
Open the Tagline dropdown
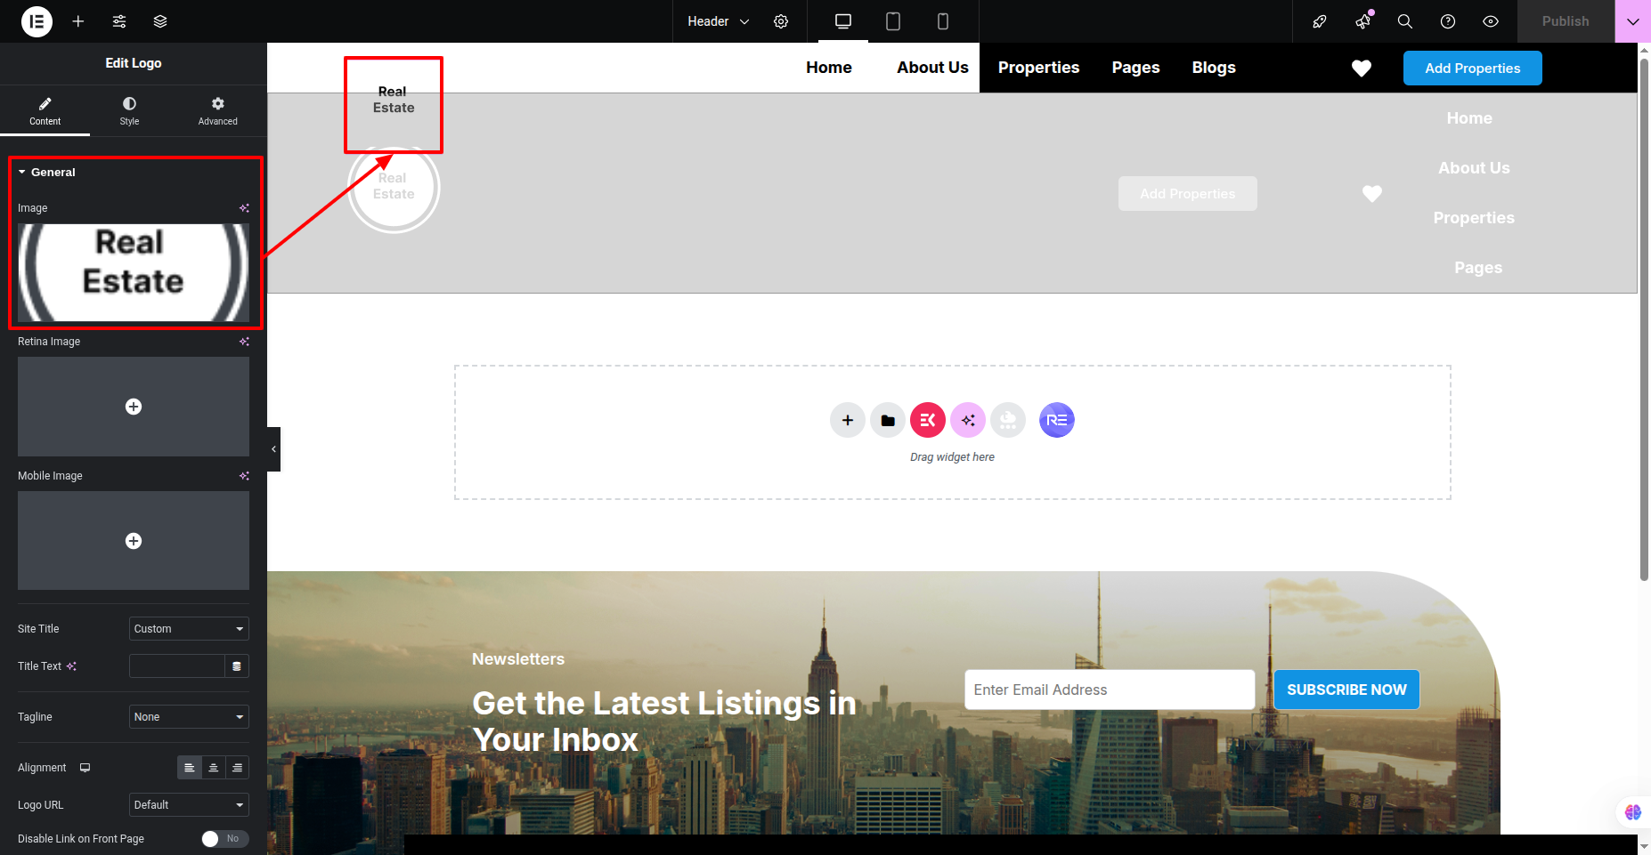[189, 717]
